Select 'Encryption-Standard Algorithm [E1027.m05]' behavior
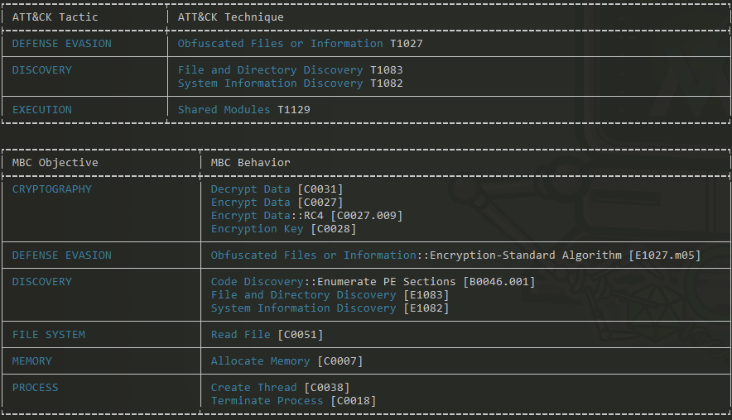Viewport: 732px width, 420px height. (x=565, y=255)
